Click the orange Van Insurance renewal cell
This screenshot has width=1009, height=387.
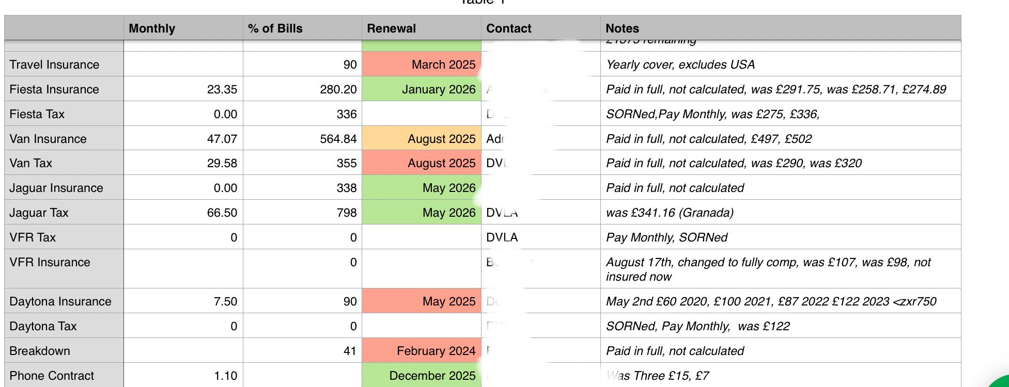(x=422, y=139)
